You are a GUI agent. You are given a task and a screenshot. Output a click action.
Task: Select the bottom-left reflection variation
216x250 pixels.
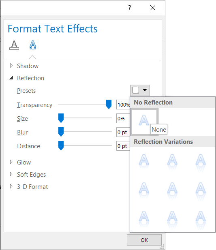pyautogui.click(x=144, y=218)
